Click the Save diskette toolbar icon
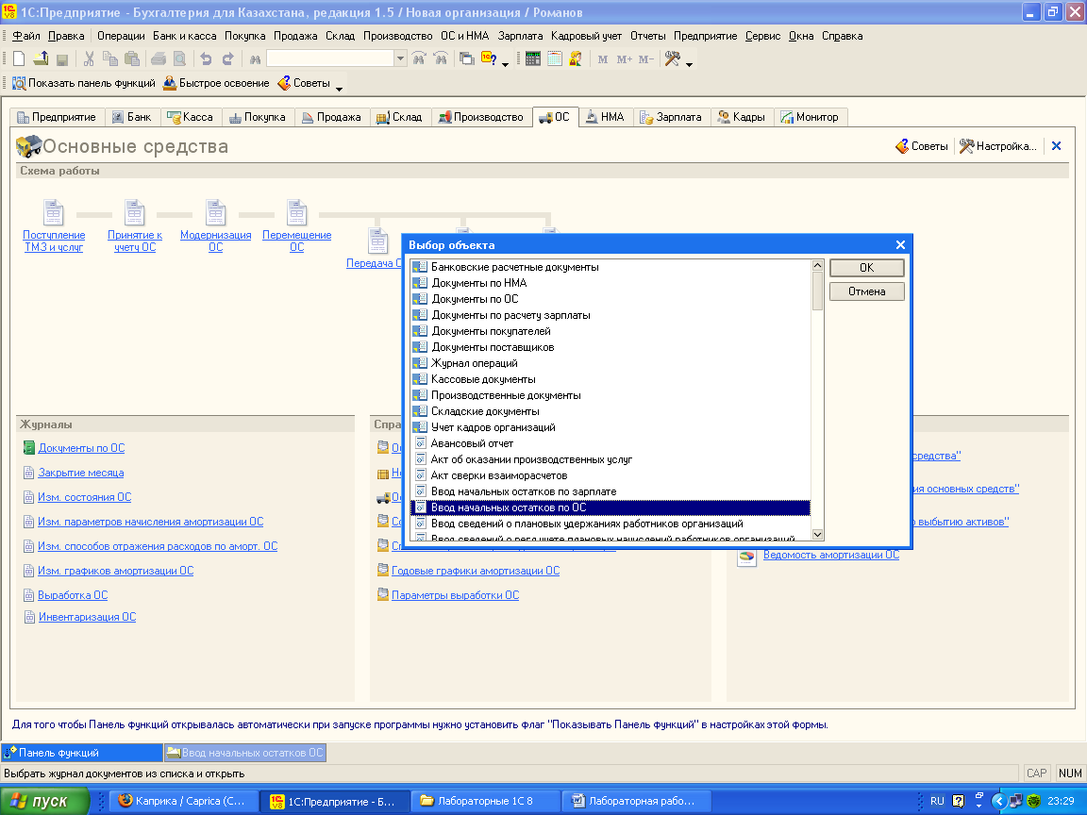 (62, 59)
